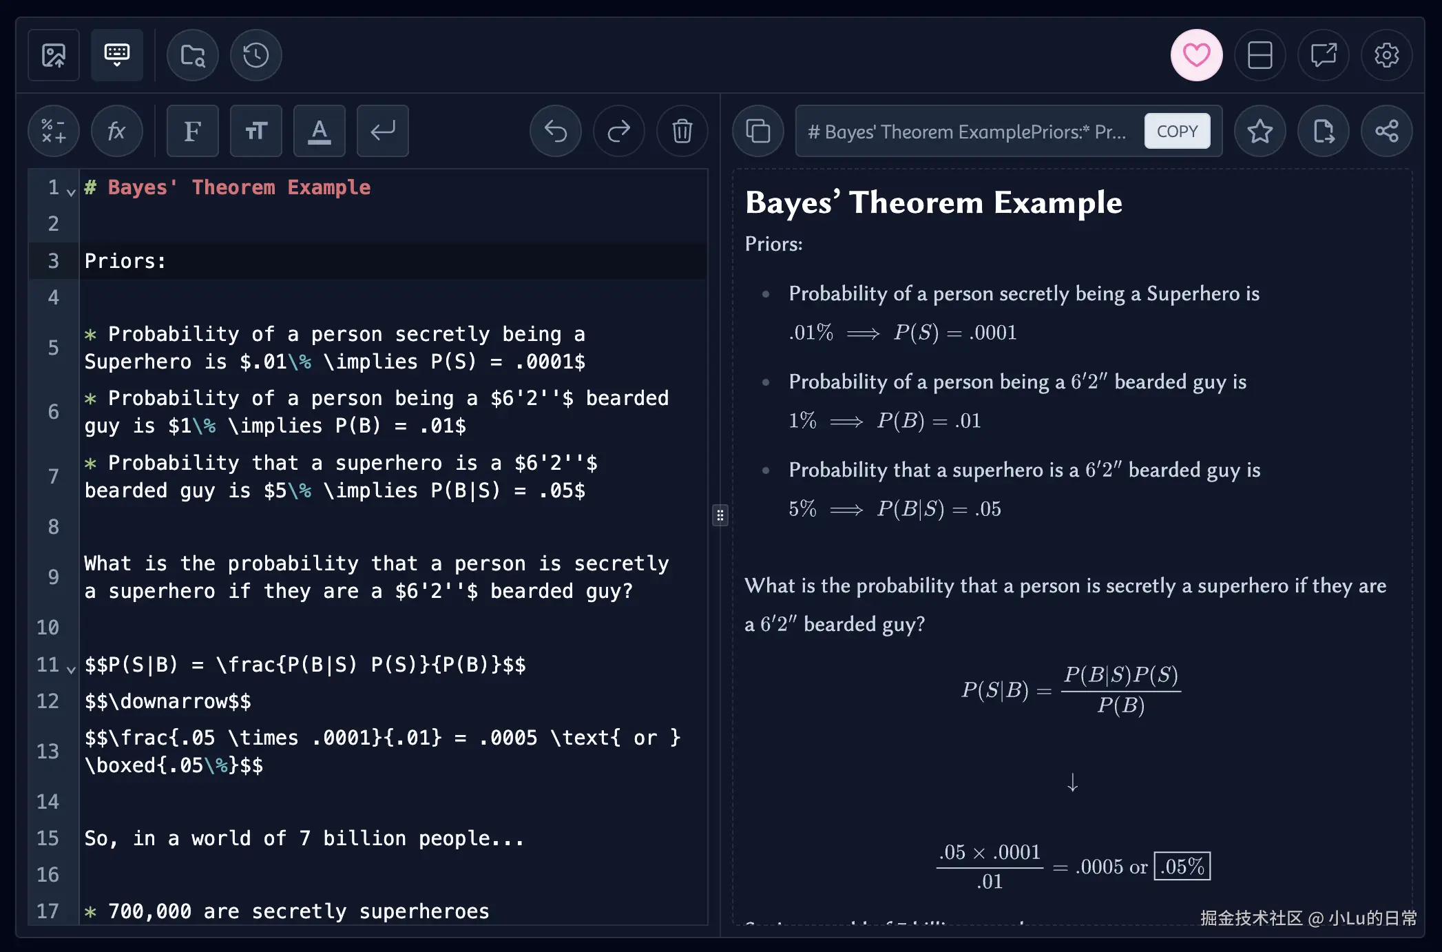The width and height of the screenshot is (1442, 952).
Task: Open the text color A button
Action: click(x=319, y=131)
